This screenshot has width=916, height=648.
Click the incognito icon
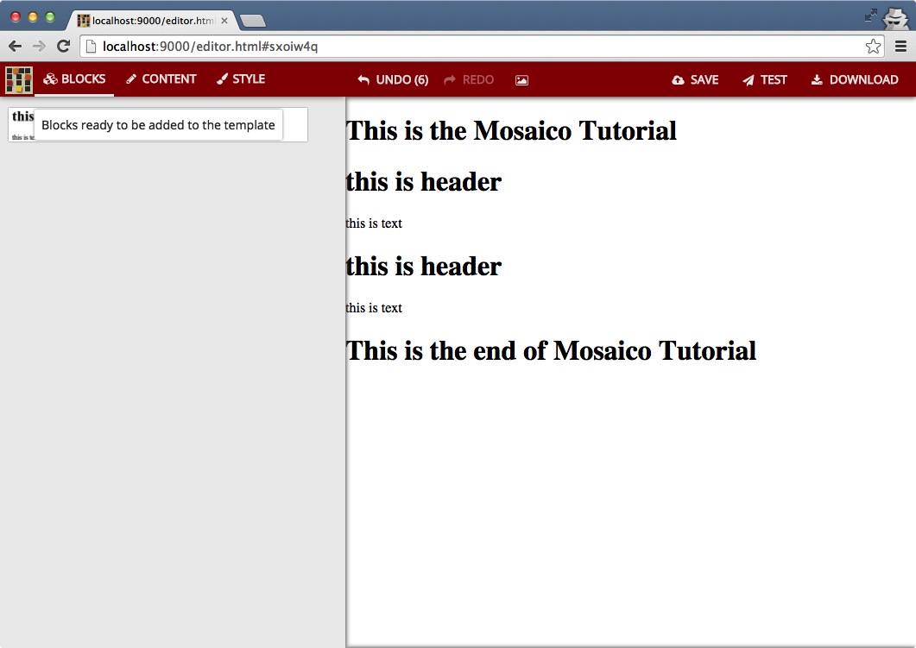click(896, 17)
